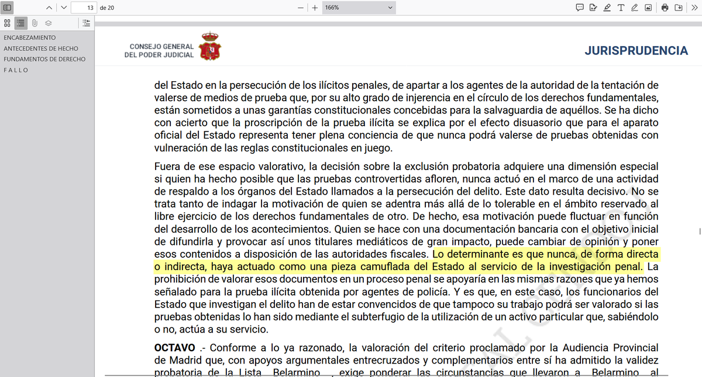Click the page number field showing 13

coord(83,8)
